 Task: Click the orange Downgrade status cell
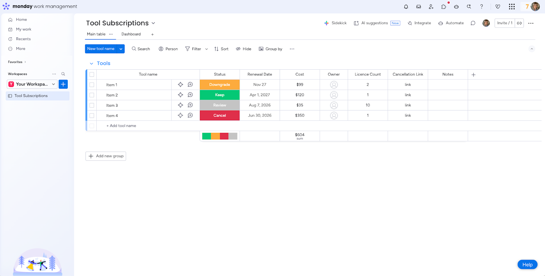click(220, 85)
